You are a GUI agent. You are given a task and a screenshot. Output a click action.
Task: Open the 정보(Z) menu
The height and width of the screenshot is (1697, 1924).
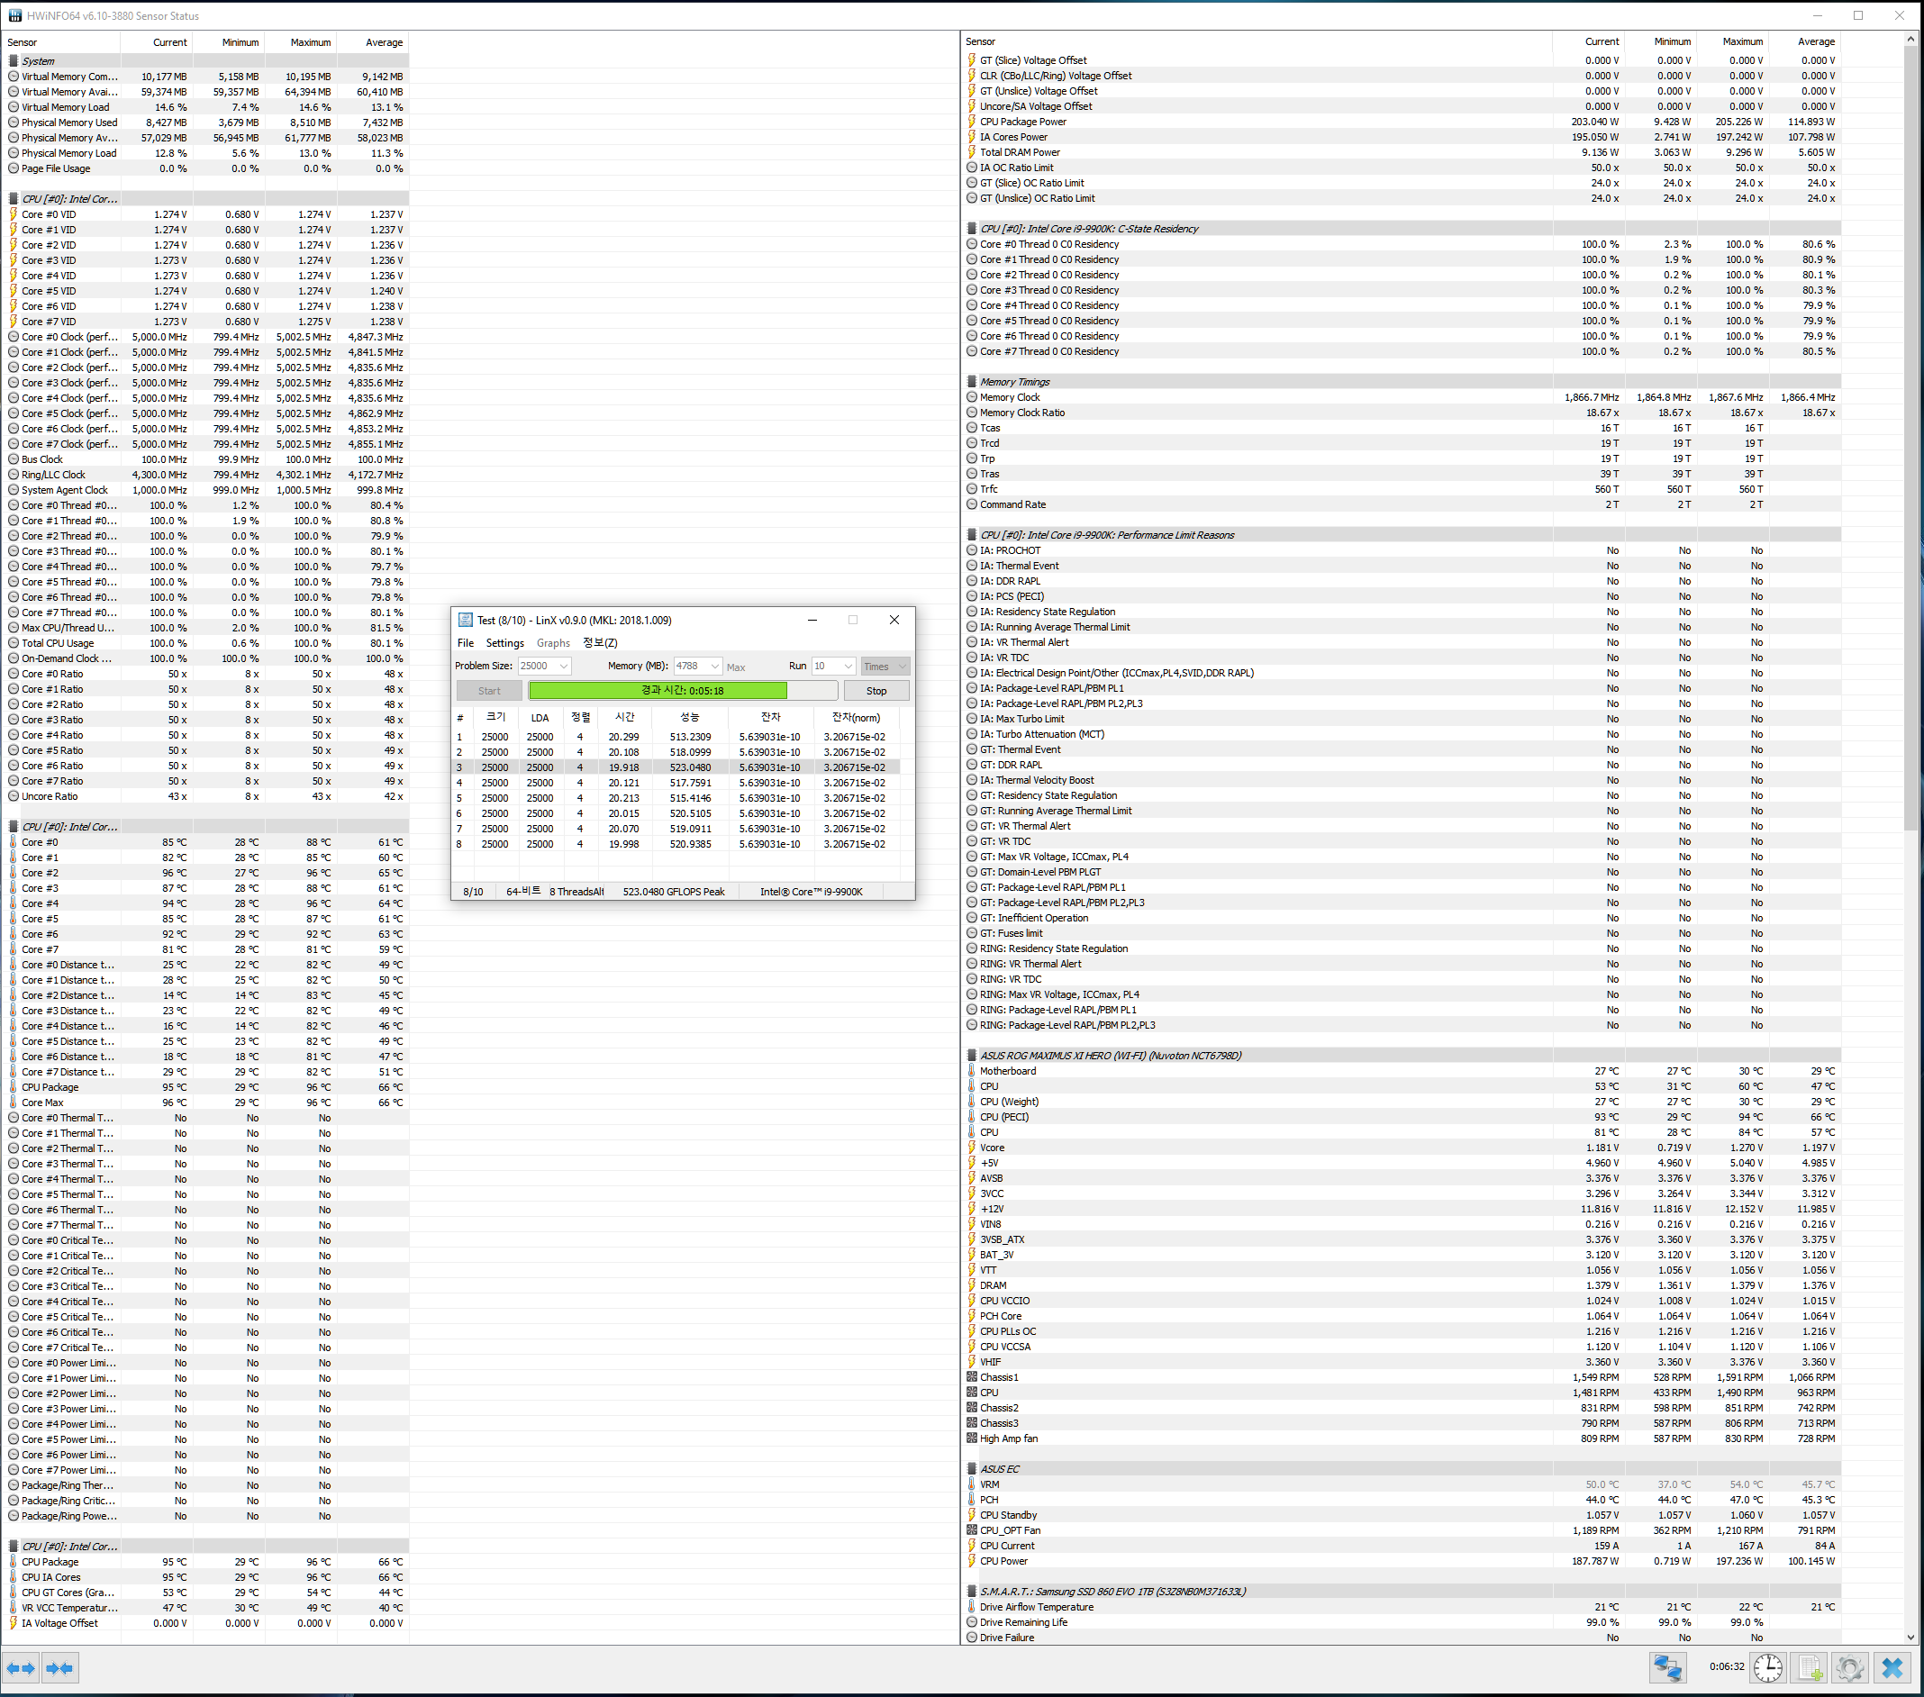pos(600,643)
